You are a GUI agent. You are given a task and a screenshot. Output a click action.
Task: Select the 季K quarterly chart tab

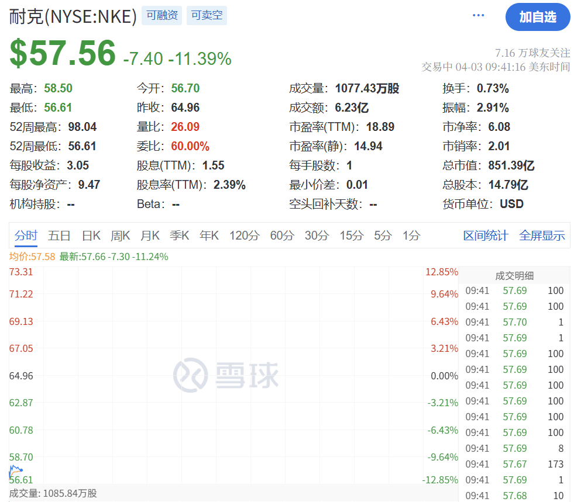point(180,235)
